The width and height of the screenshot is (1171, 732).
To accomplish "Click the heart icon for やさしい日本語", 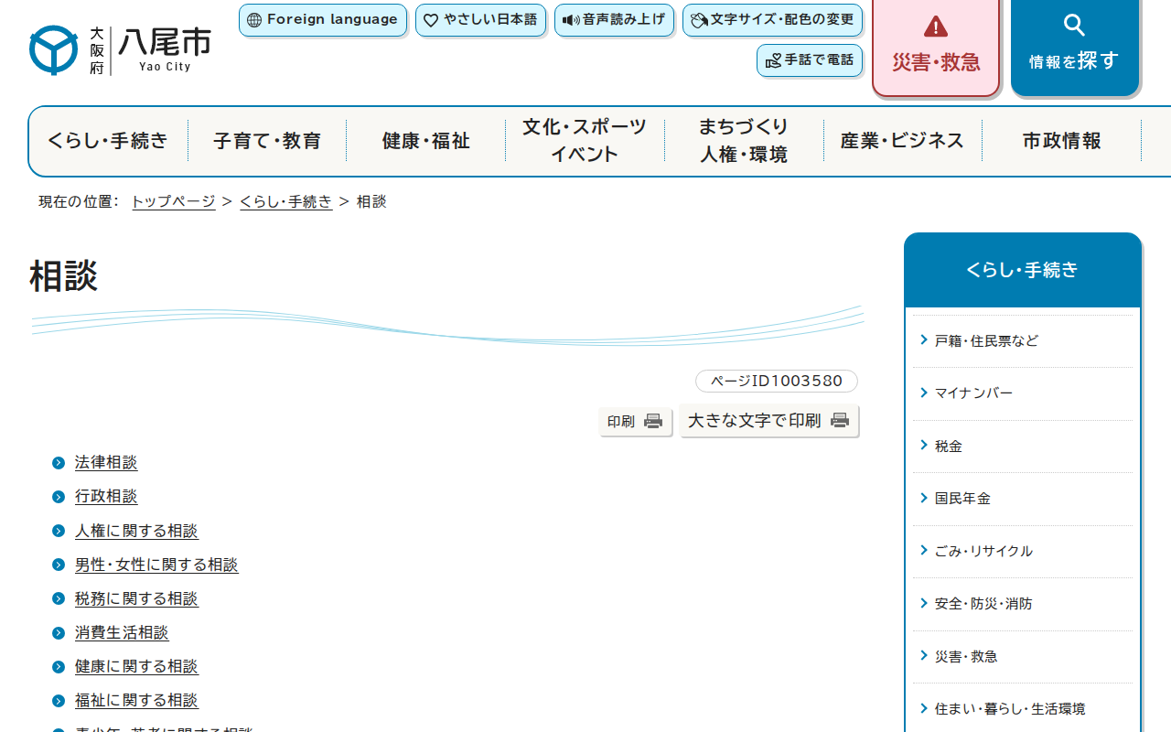I will (x=431, y=20).
